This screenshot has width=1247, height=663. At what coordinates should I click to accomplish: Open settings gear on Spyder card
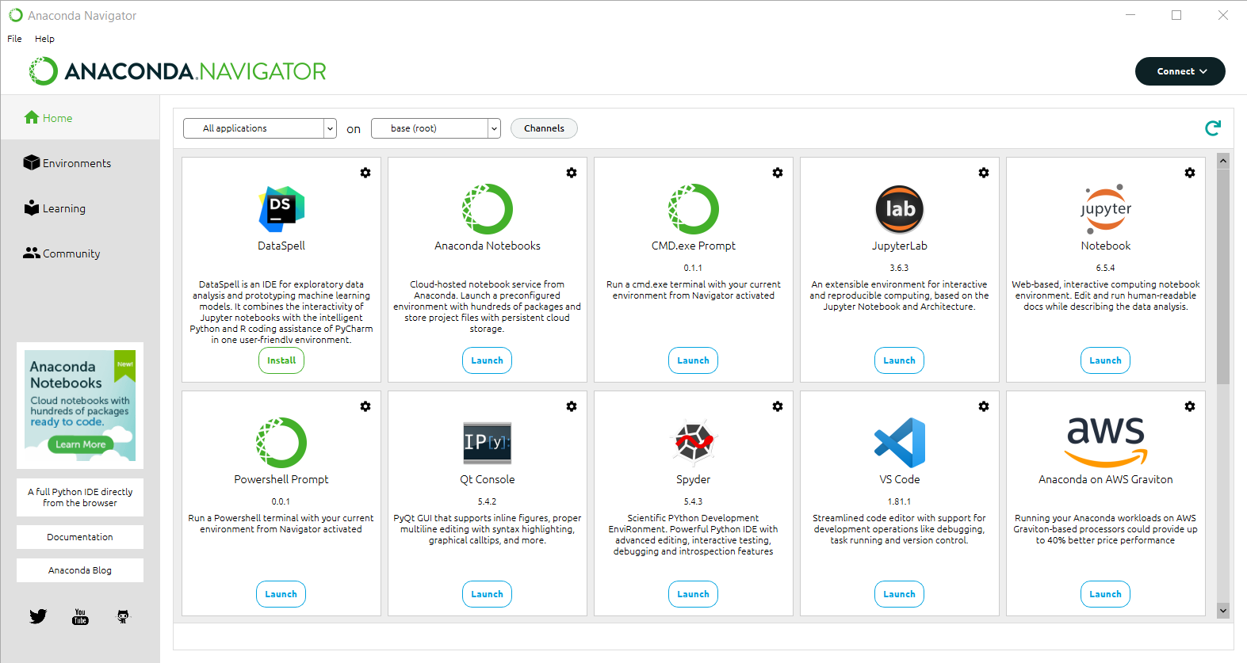click(778, 406)
